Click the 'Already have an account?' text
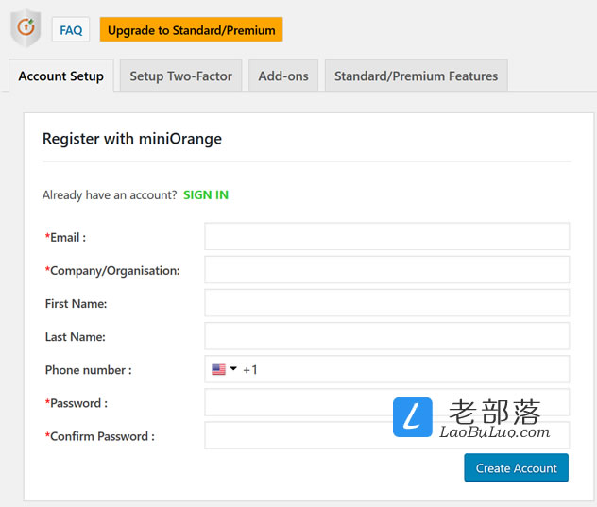The height and width of the screenshot is (507, 597). (x=110, y=194)
